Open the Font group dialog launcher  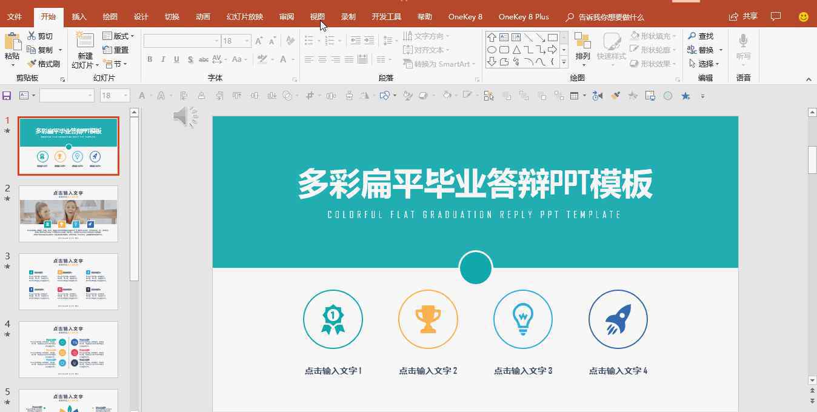click(295, 79)
